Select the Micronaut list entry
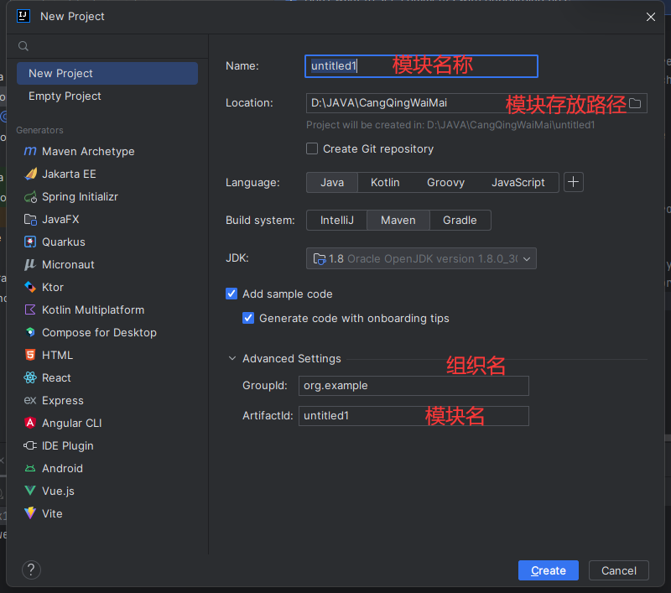The height and width of the screenshot is (593, 671). [x=107, y=264]
